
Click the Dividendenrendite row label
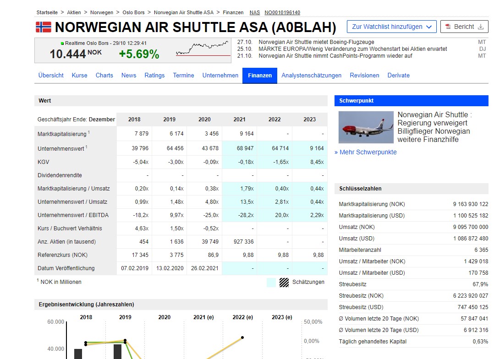click(60, 175)
